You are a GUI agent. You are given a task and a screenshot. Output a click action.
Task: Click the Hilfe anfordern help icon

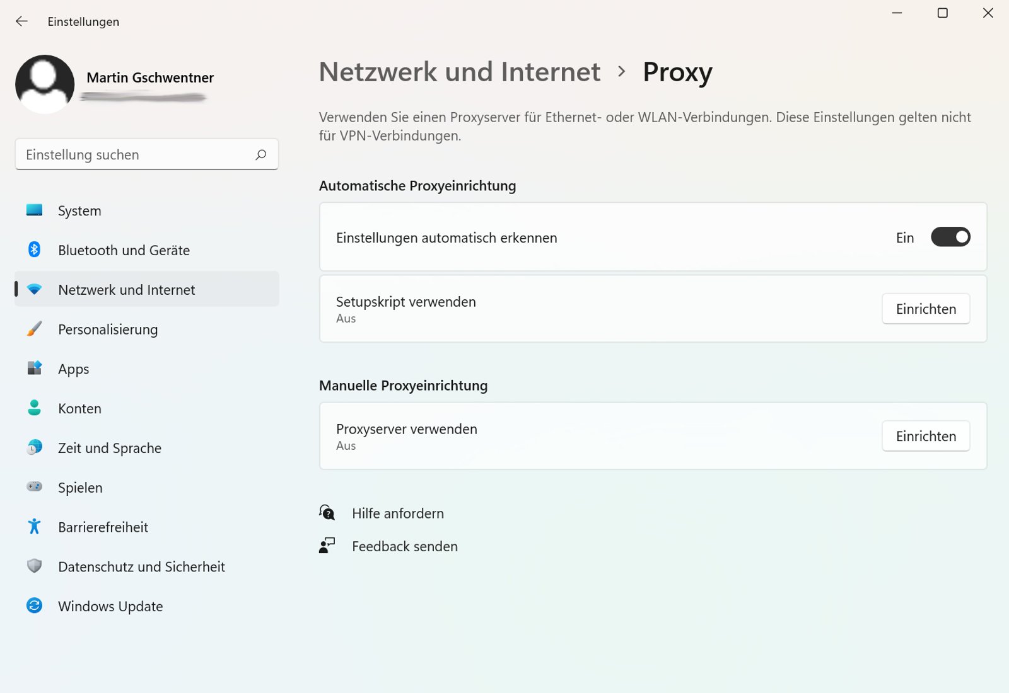pos(327,512)
